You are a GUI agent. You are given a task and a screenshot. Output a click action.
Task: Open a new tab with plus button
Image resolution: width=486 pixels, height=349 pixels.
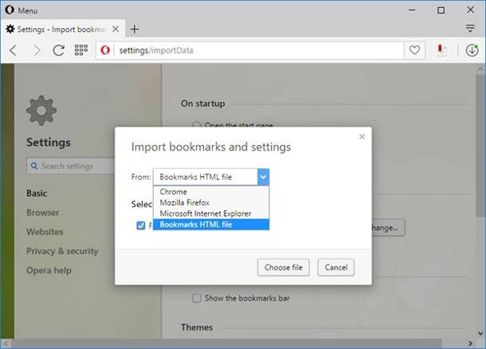134,29
